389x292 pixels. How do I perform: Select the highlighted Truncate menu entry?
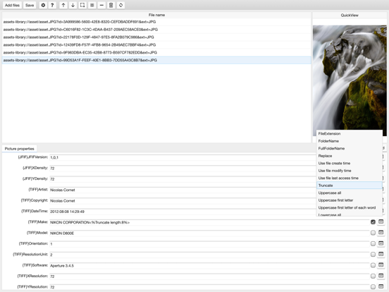(350, 185)
